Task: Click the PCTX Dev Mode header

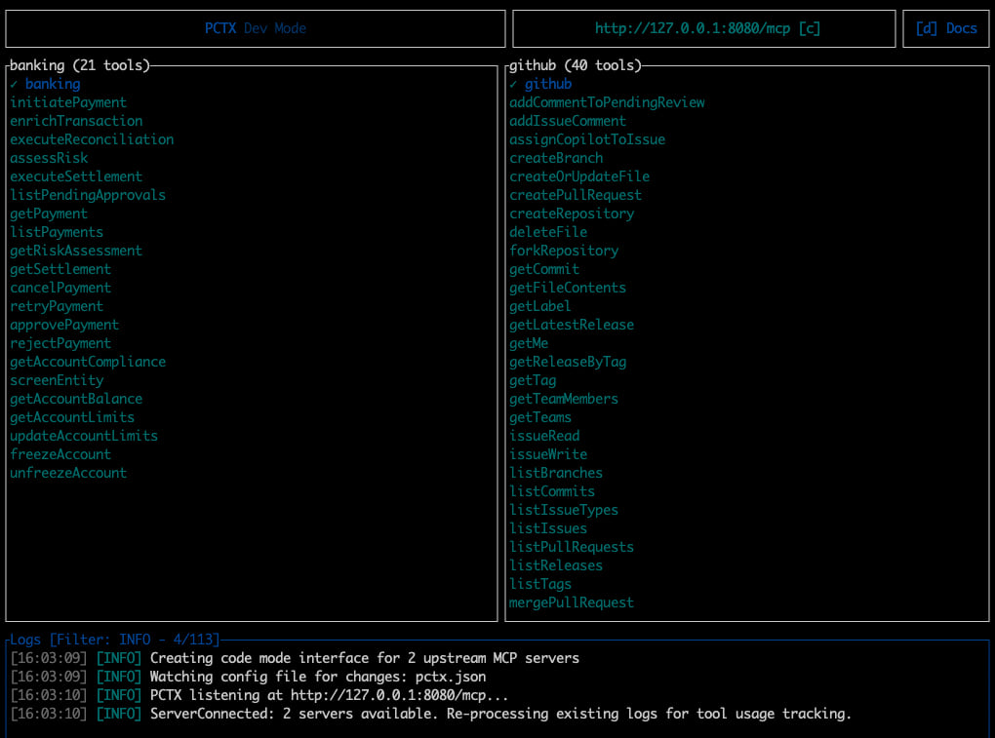Action: [255, 28]
